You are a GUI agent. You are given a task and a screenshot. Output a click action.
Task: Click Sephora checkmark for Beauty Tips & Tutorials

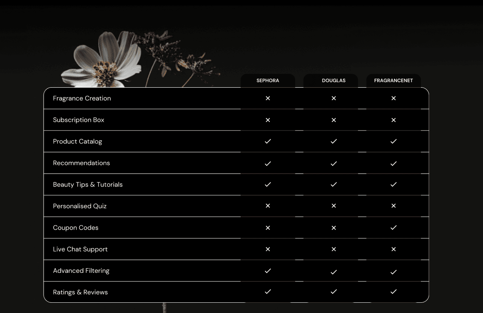pos(268,184)
